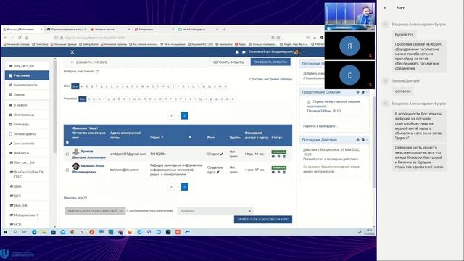This screenshot has width=464, height=261.
Task: Open enrolment settings gear for Беляев Игорь row
Action: tap(278, 173)
